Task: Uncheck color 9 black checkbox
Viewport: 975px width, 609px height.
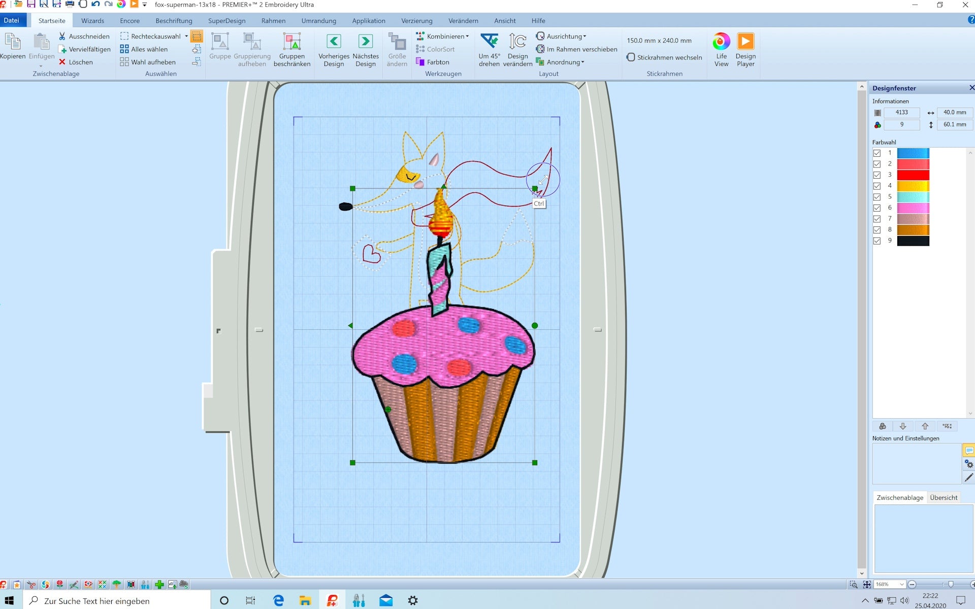Action: (877, 241)
